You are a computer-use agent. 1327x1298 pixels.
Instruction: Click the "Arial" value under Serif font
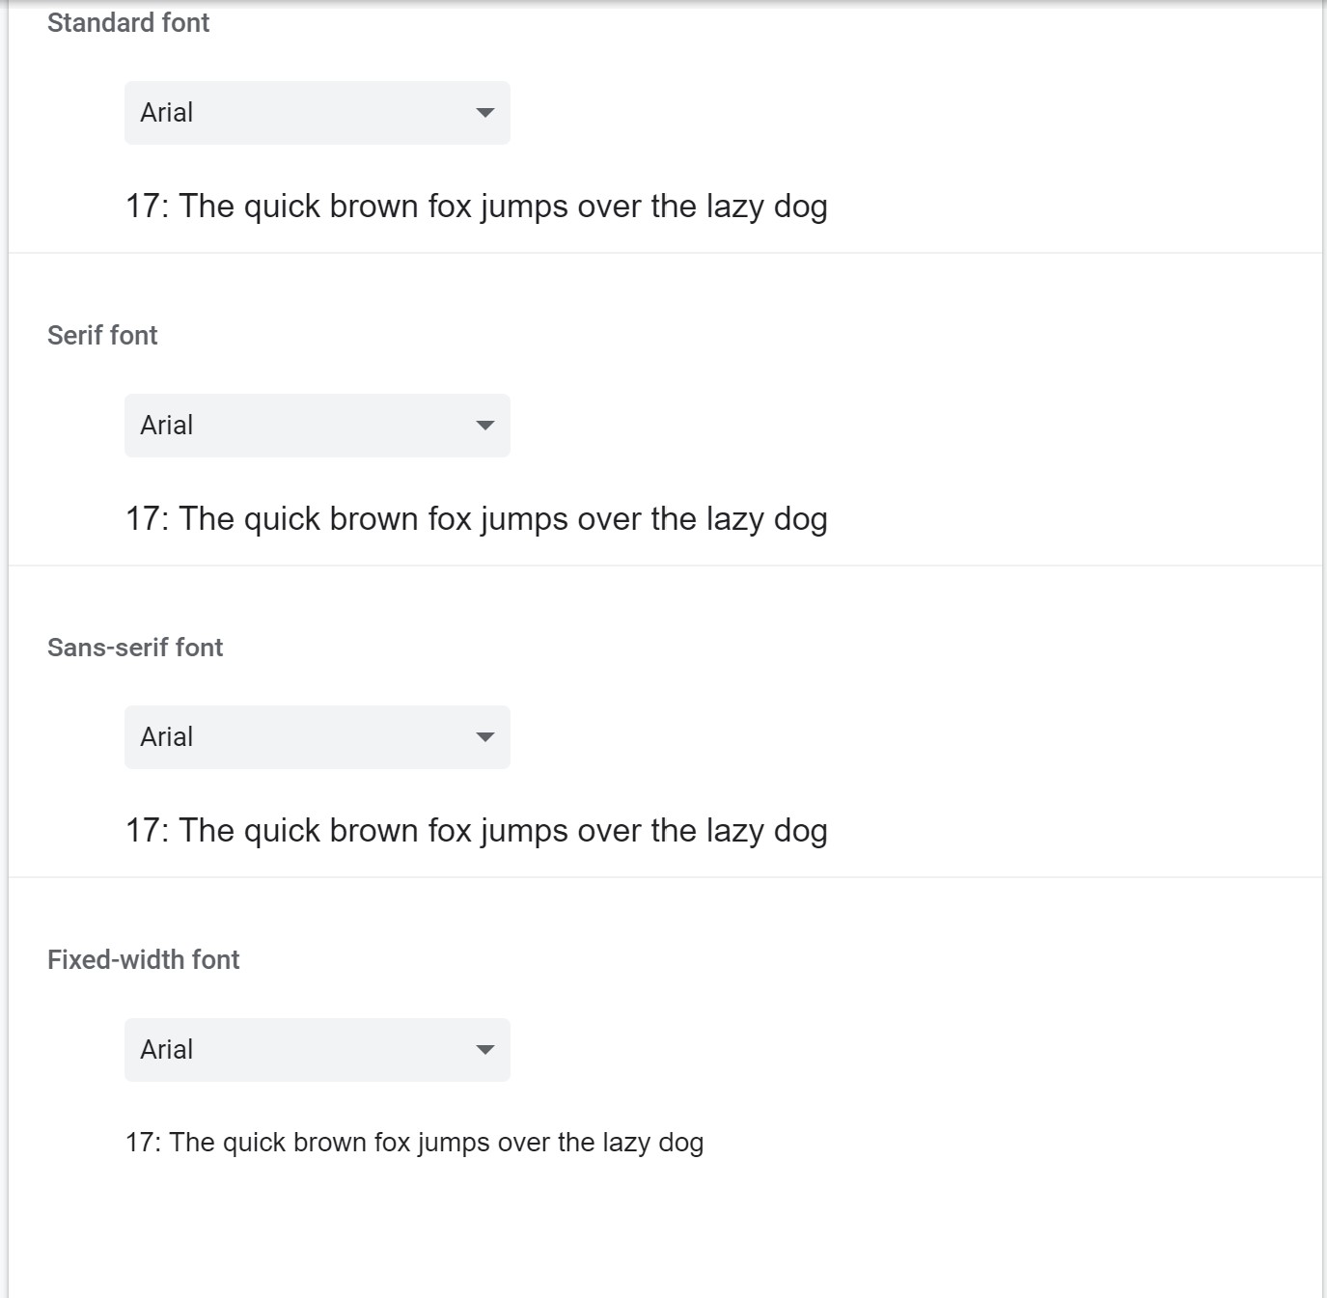click(x=167, y=426)
